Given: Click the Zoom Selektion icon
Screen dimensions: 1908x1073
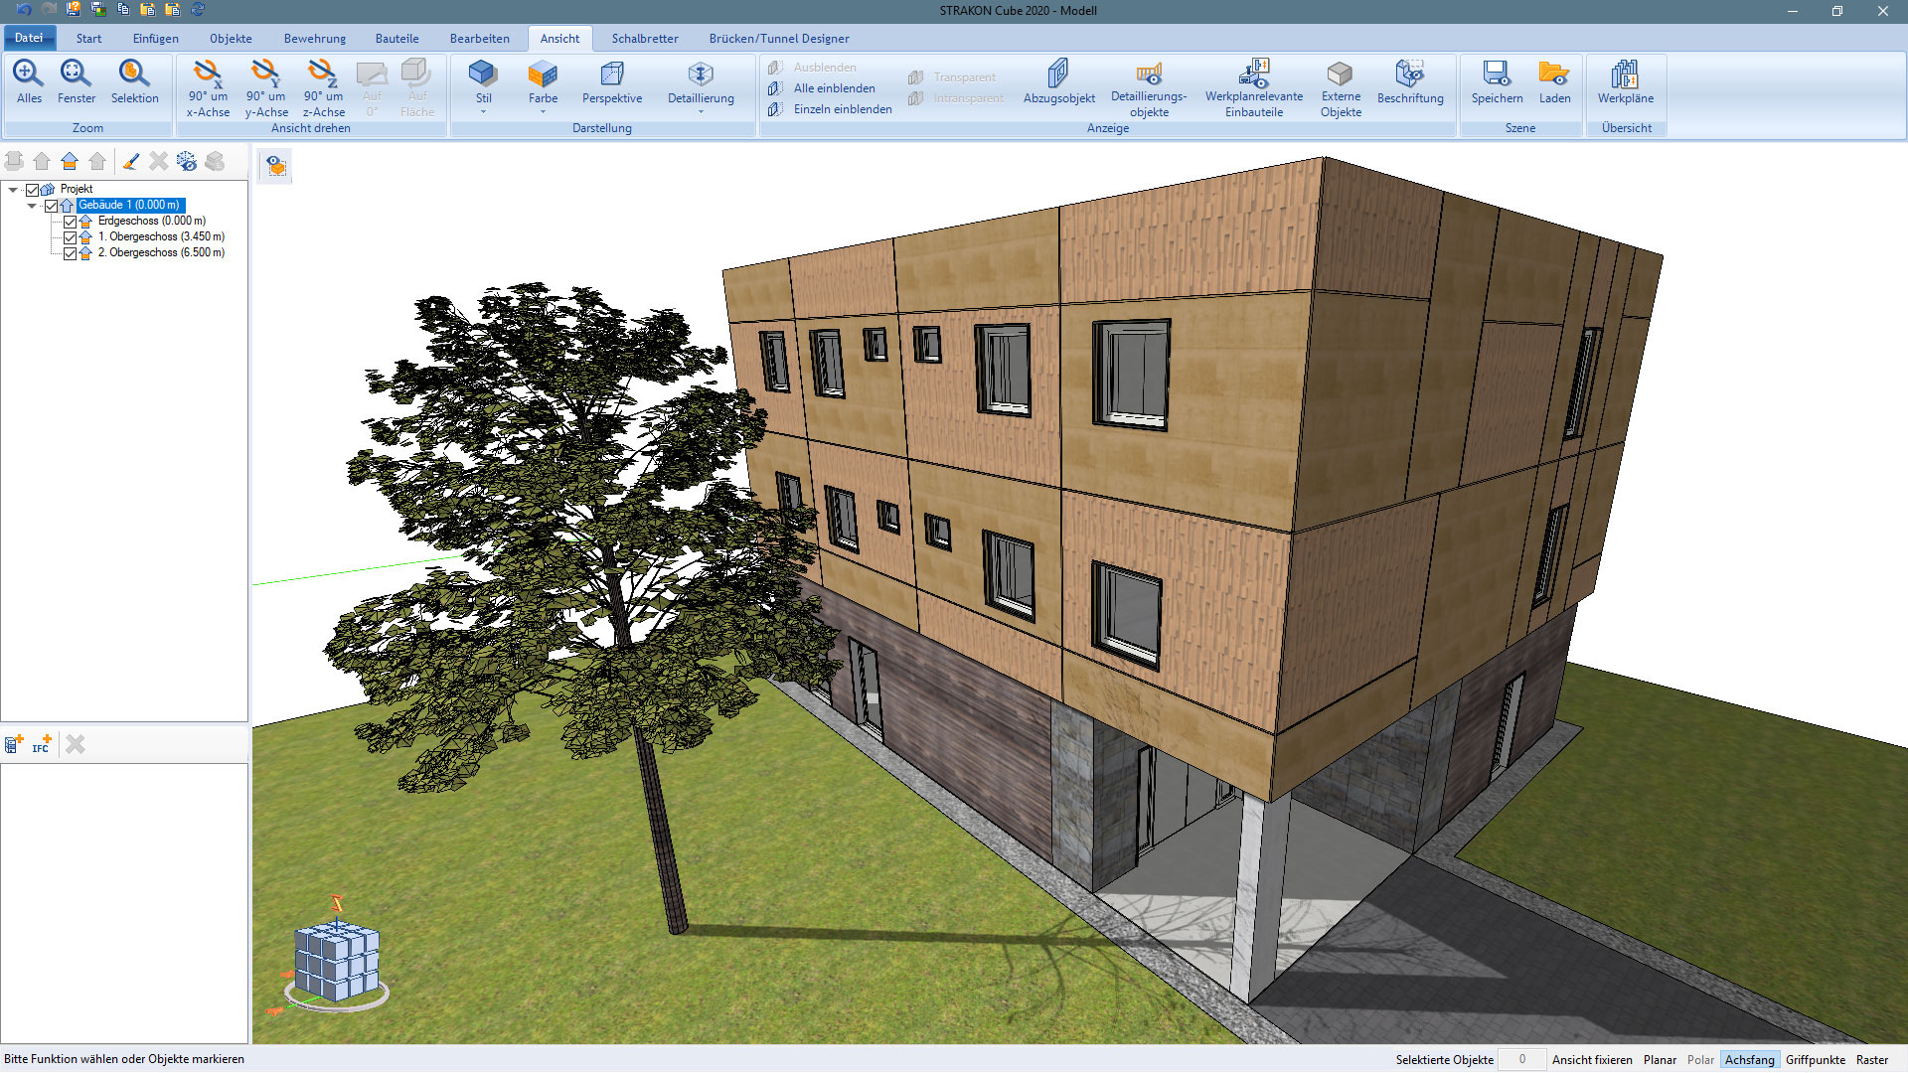Looking at the screenshot, I should pos(134,74).
